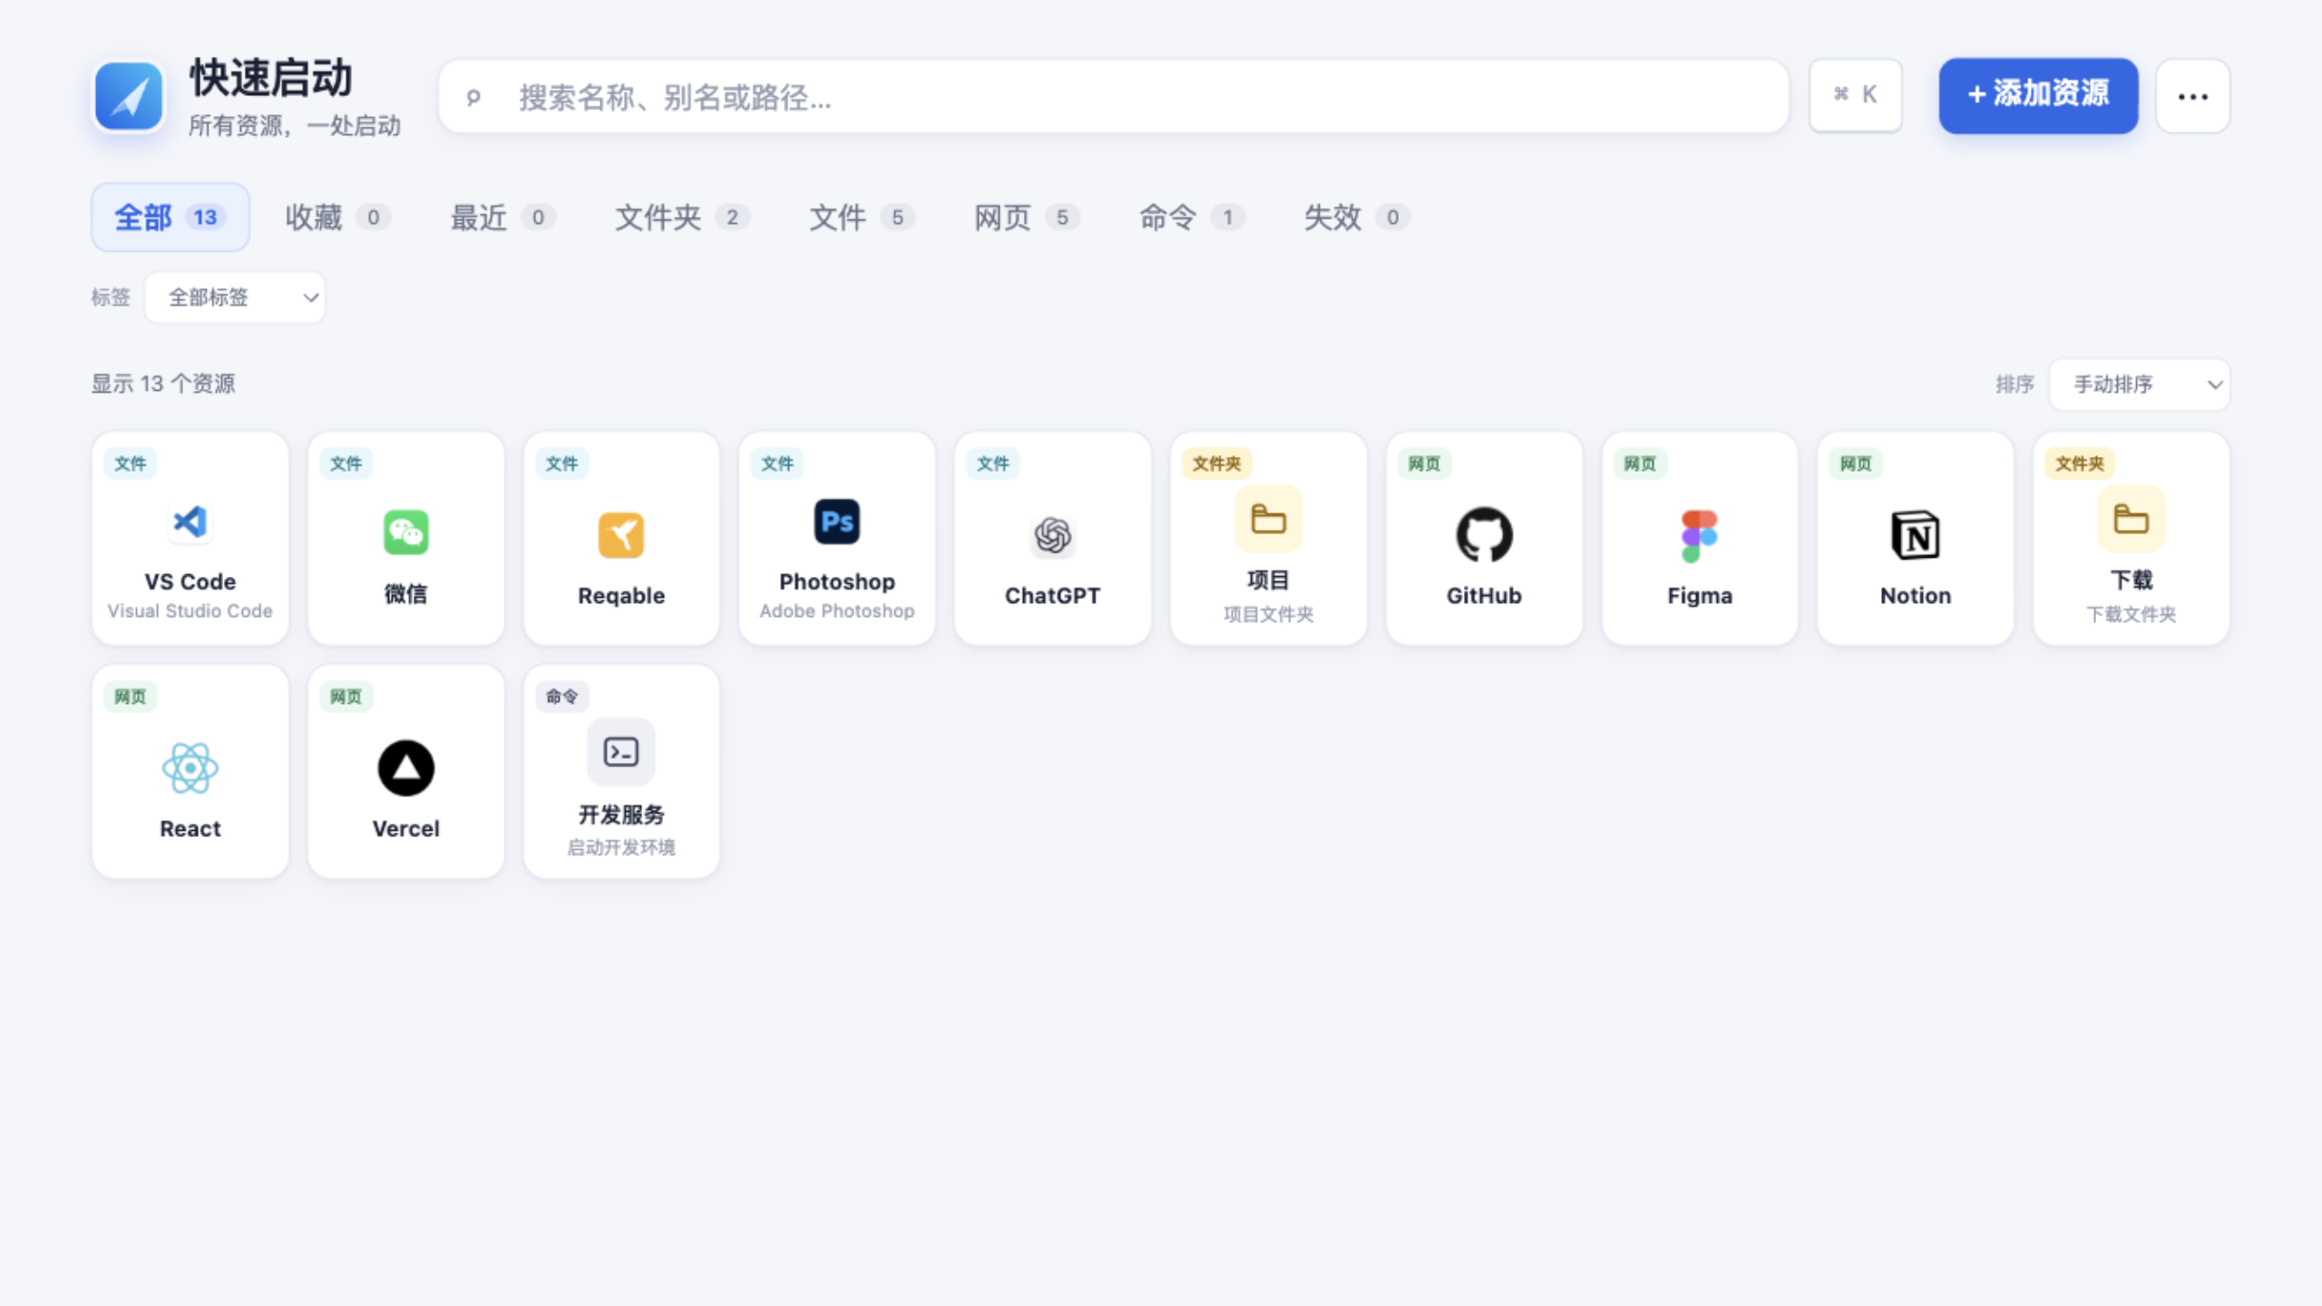Click the 文件夹 tag on 项目 card
2322x1306 pixels.
pos(1216,463)
